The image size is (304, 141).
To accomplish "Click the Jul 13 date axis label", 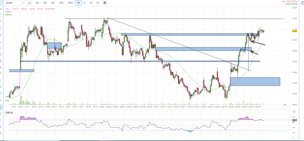I will click(13, 107).
